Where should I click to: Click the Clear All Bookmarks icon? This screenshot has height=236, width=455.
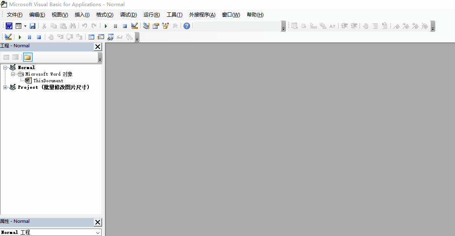click(x=425, y=26)
